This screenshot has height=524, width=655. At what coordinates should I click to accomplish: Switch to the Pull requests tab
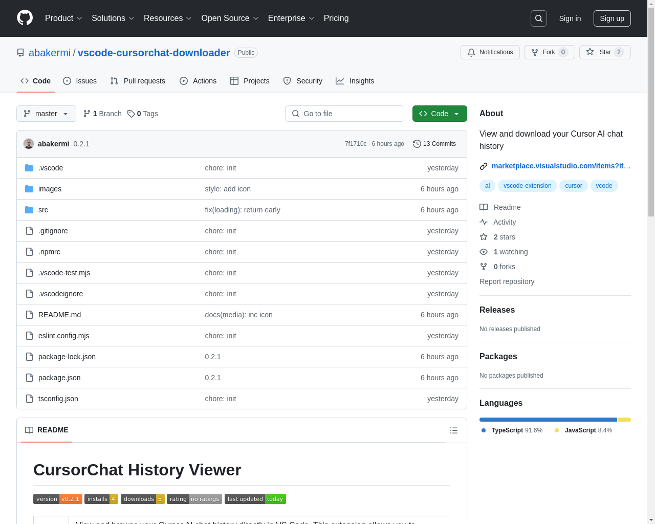coord(138,81)
